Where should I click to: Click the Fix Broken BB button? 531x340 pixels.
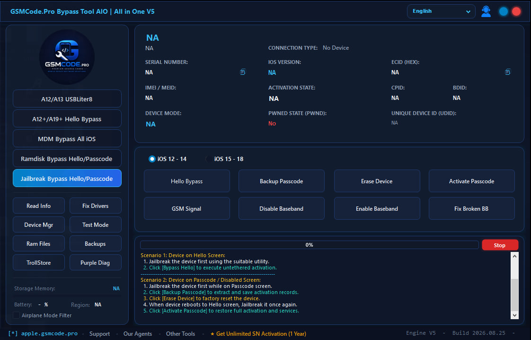(472, 208)
